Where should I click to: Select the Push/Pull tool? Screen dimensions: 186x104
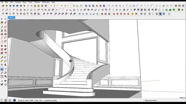pyautogui.click(x=5, y=46)
